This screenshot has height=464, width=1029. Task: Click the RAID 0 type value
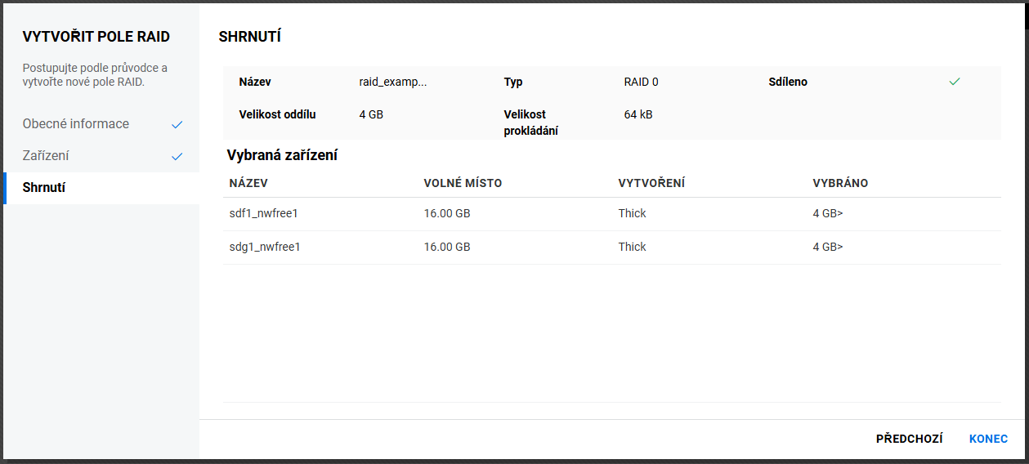641,83
